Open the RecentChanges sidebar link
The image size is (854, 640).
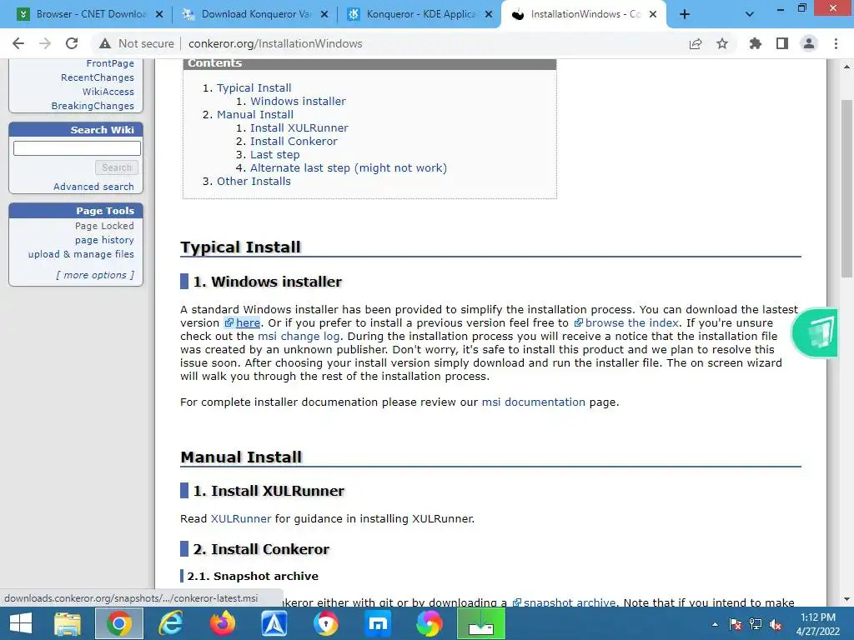click(x=97, y=77)
